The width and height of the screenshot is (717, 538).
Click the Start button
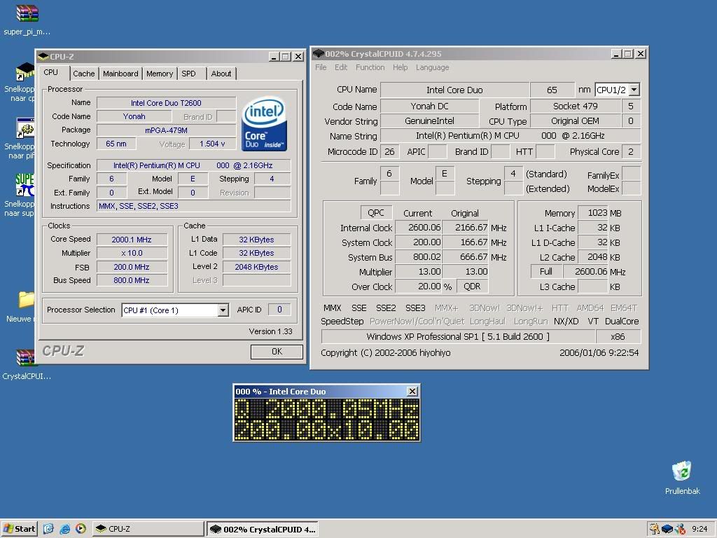pos(20,529)
